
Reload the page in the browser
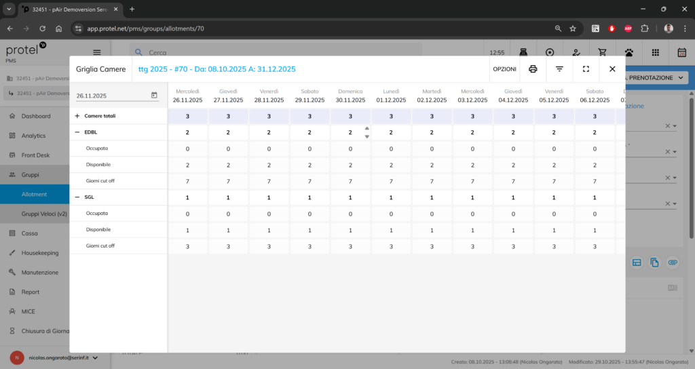pyautogui.click(x=42, y=28)
